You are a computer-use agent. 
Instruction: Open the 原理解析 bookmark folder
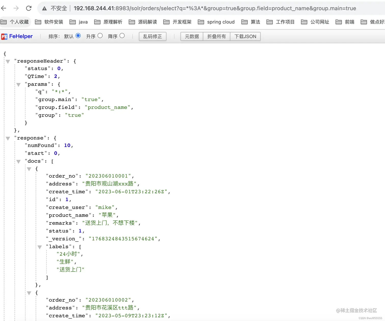click(x=108, y=22)
